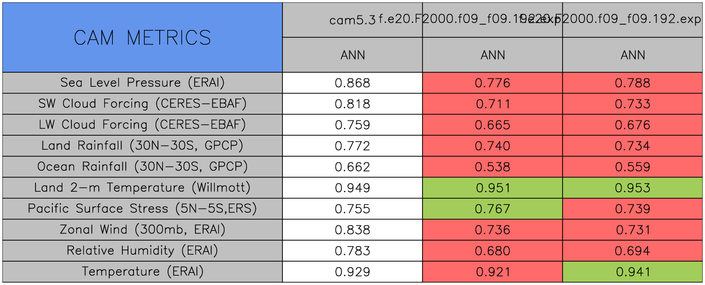705x285 pixels.
Task: Select the ANN subheader under cam5.3
Action: [352, 55]
